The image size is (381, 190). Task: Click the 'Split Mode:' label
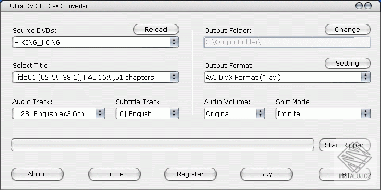pos(294,102)
